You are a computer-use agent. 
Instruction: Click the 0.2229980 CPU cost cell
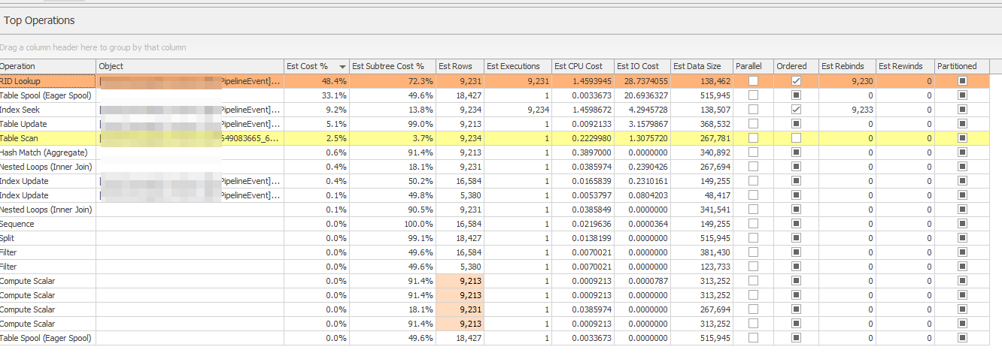(x=582, y=138)
